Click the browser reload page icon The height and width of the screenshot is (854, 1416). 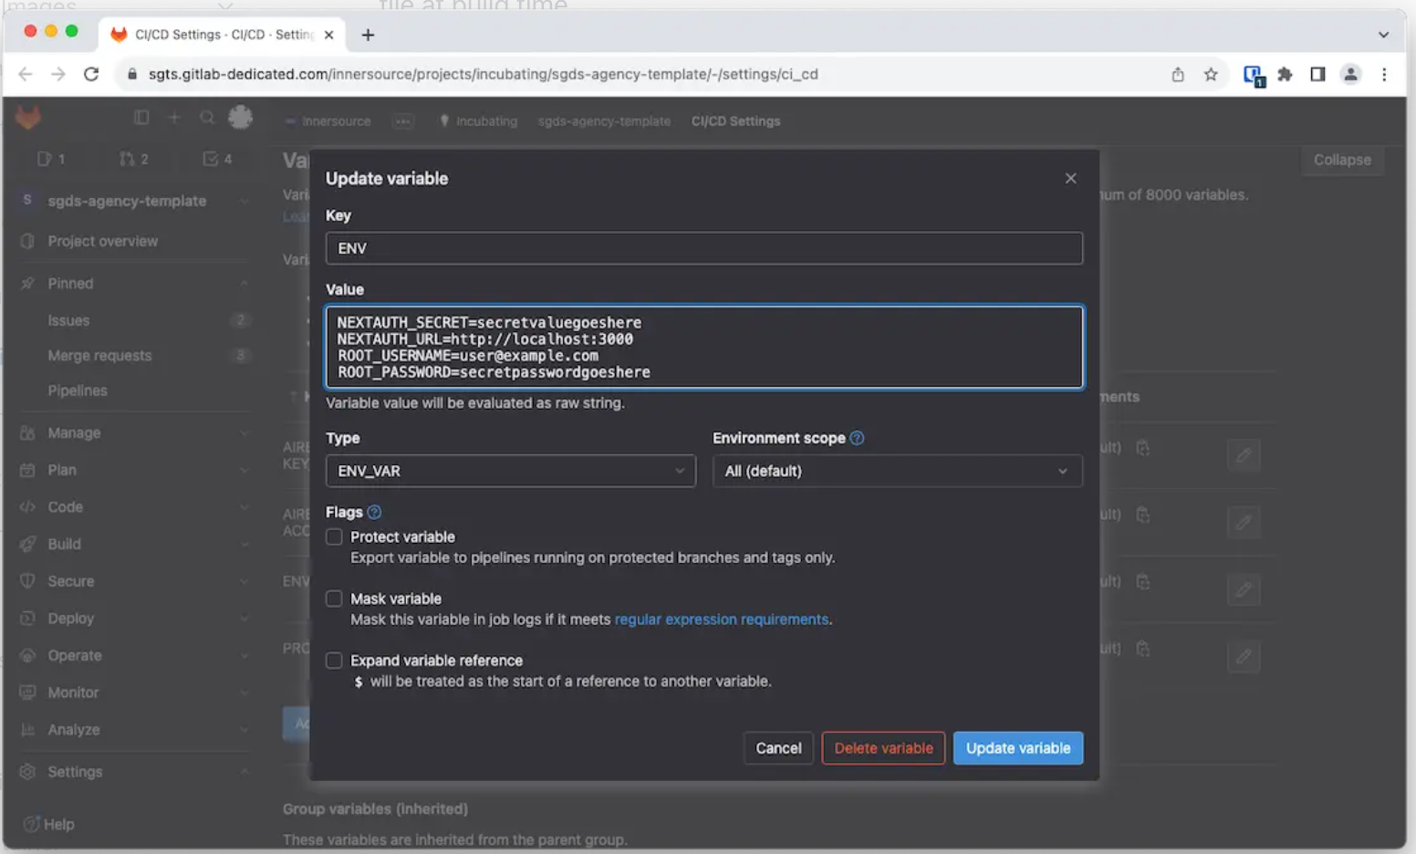pos(91,75)
